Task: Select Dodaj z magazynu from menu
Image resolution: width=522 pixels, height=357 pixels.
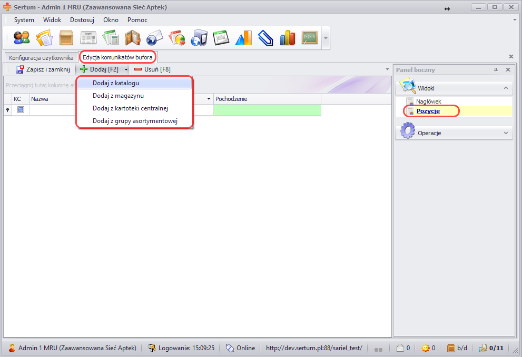Action: tap(118, 96)
